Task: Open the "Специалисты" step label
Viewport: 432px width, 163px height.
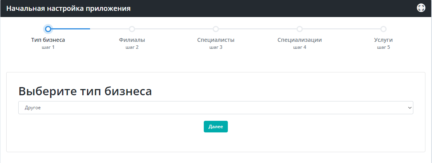Action: [x=216, y=40]
